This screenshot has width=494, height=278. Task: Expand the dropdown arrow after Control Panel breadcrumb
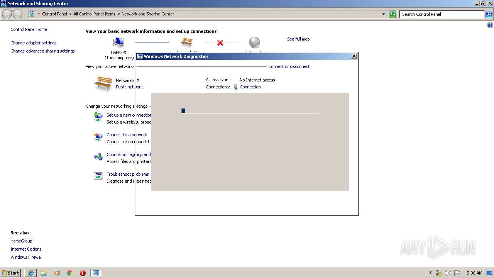tap(70, 14)
